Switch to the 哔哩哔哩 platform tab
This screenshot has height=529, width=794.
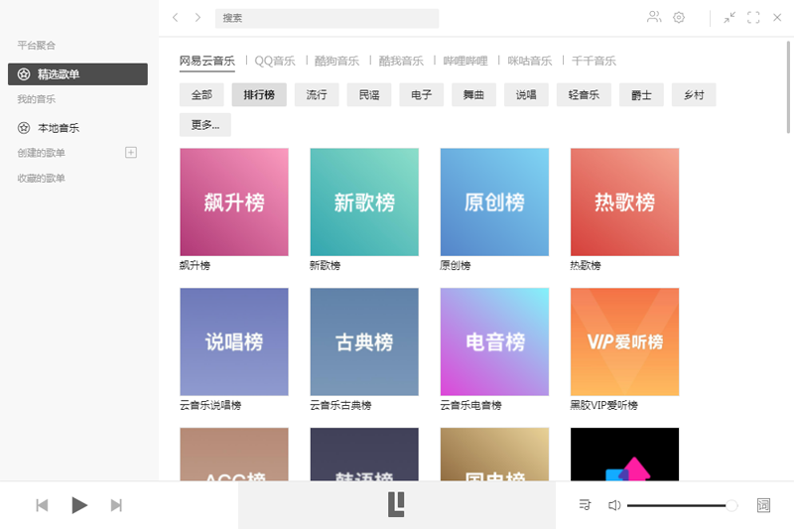pos(467,61)
